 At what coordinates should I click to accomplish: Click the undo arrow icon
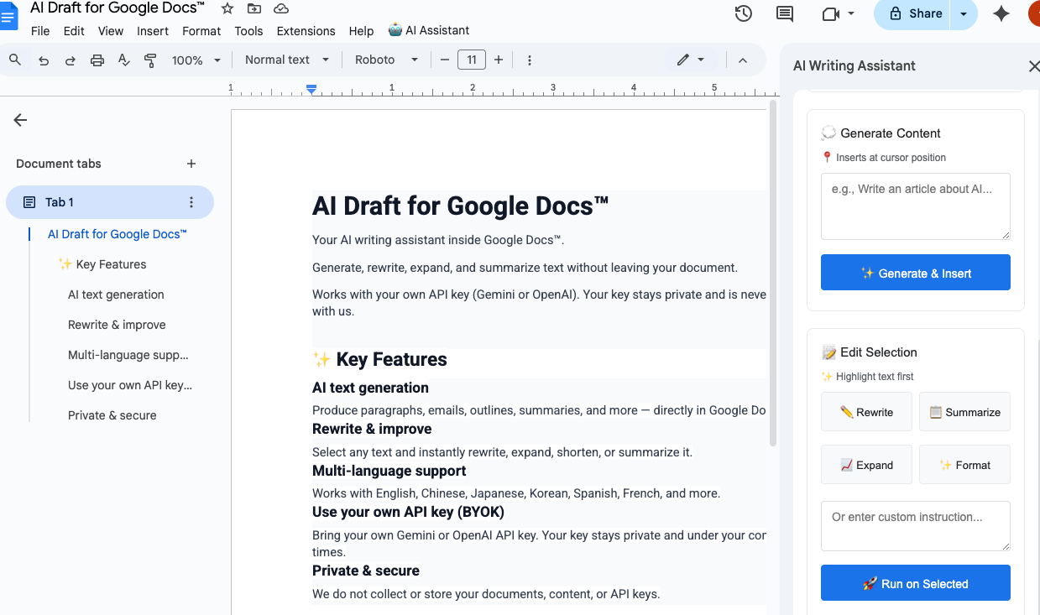[x=44, y=60]
